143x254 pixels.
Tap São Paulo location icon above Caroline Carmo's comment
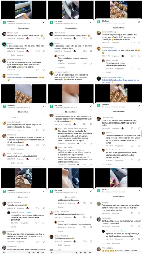click(99, 106)
